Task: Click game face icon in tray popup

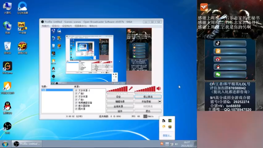Action: (x=170, y=127)
